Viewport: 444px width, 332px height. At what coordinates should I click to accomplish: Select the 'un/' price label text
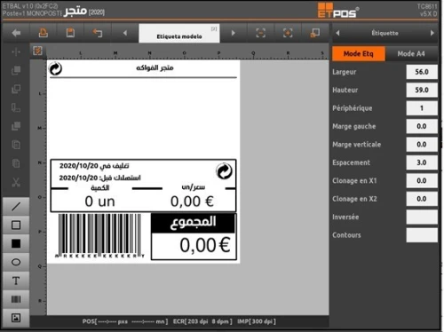pyautogui.click(x=194, y=187)
